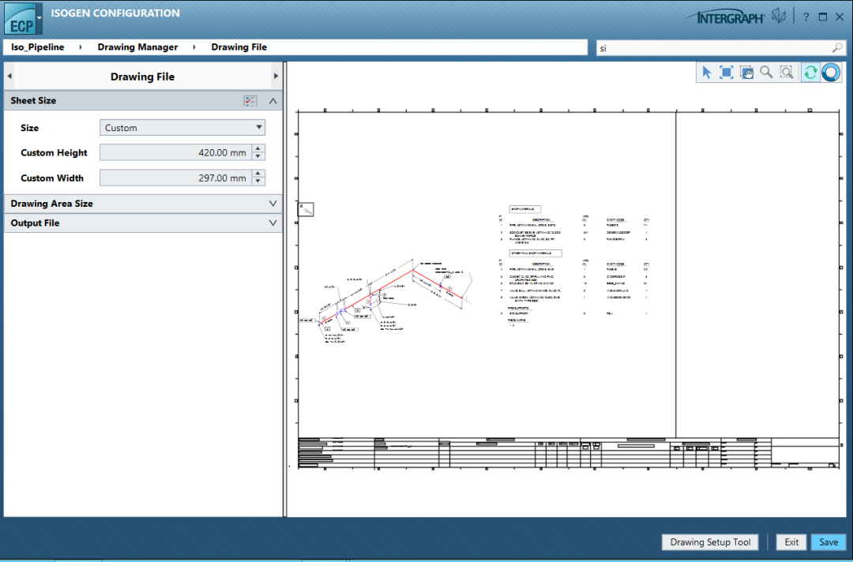This screenshot has height=562, width=853.
Task: Open arrow after Drawing Manager breadcrumb
Action: coord(194,47)
